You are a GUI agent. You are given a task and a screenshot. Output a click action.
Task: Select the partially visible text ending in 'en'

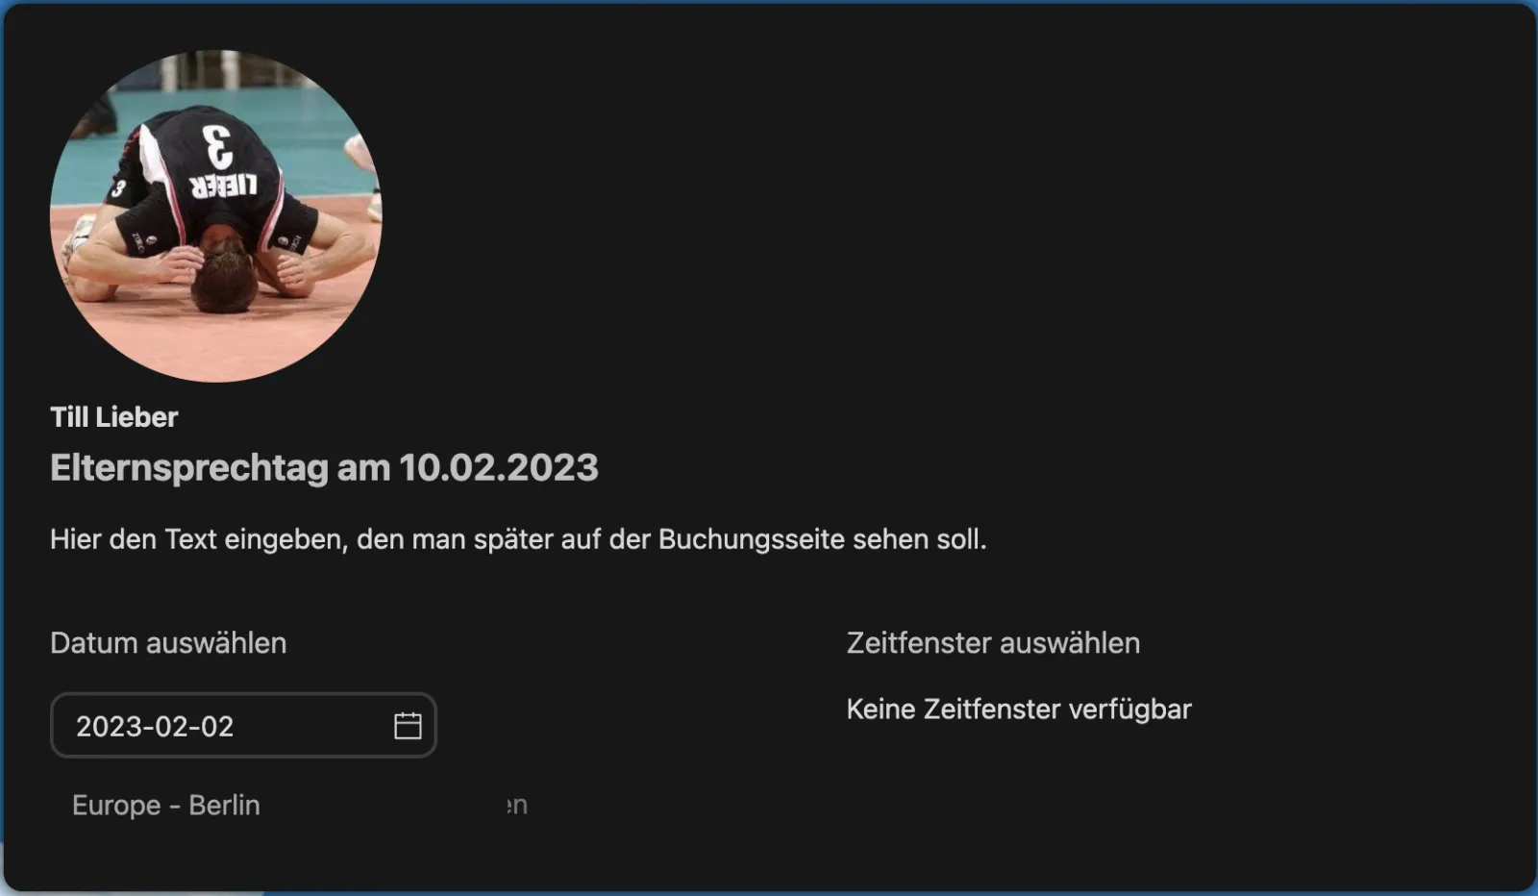click(516, 805)
